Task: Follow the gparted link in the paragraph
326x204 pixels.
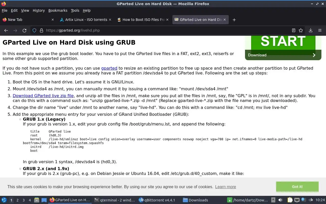Action: (x=109, y=68)
